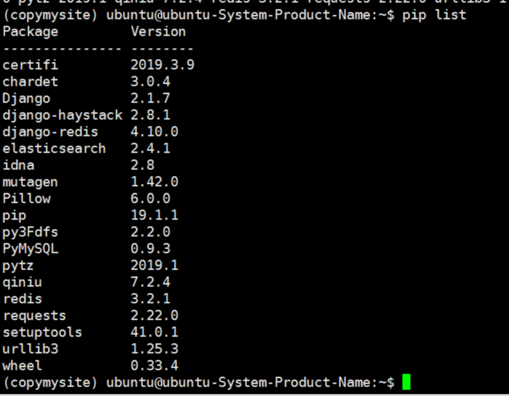Image resolution: width=509 pixels, height=396 pixels.
Task: Click version '1.25.3' of urllib3
Action: pos(154,349)
